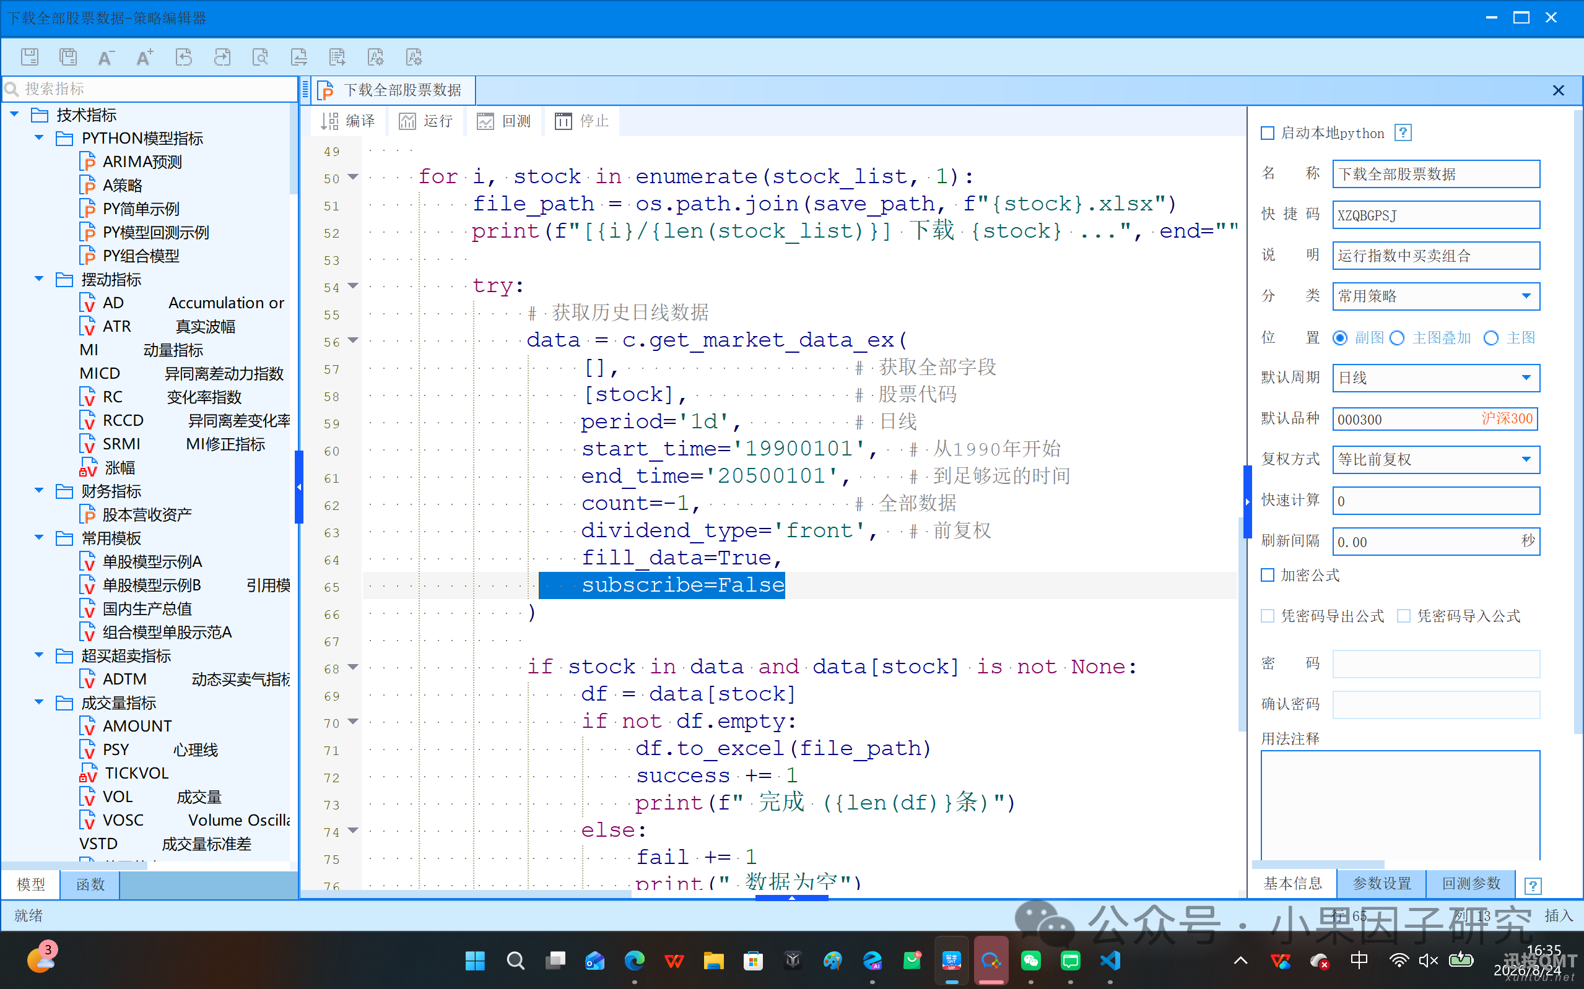Screen dimensions: 1584x989
Task: Open the 默认周期 dropdown showing 日线
Action: (x=1436, y=378)
